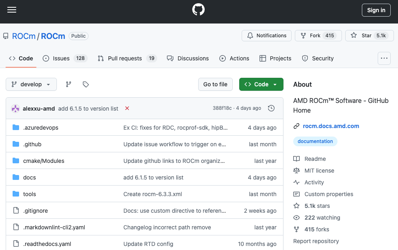Click the documentation topic tag

click(x=315, y=141)
